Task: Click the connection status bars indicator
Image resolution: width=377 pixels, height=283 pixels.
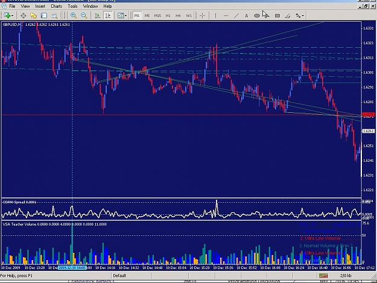Action: click(x=323, y=276)
